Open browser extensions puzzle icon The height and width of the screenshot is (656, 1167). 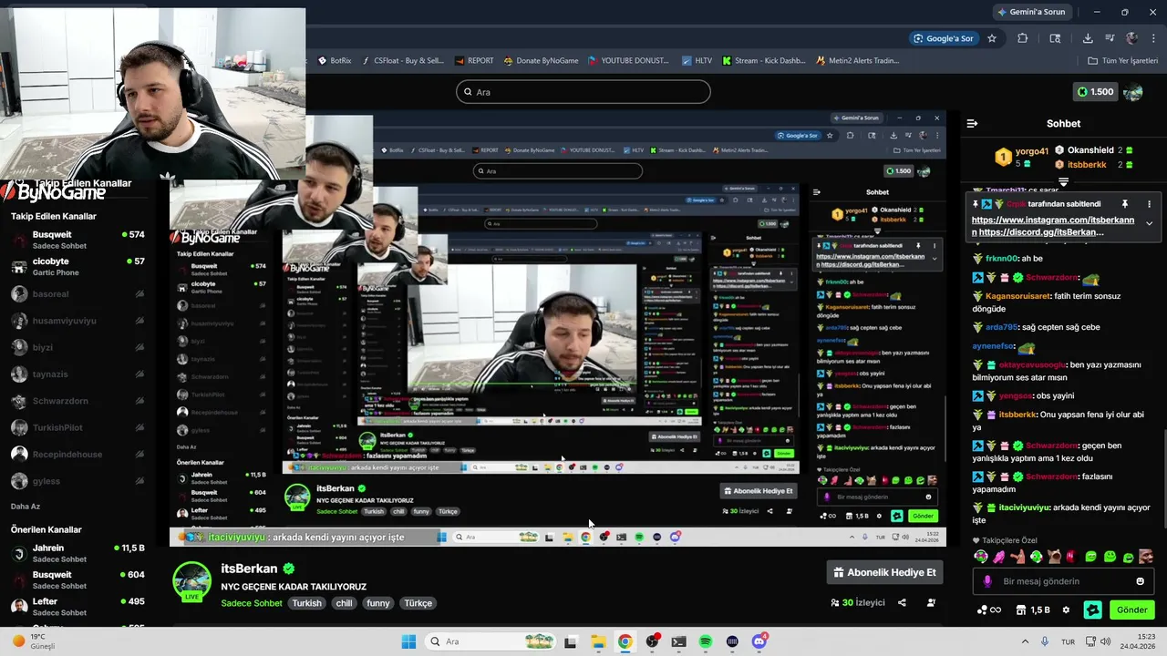click(x=1022, y=38)
